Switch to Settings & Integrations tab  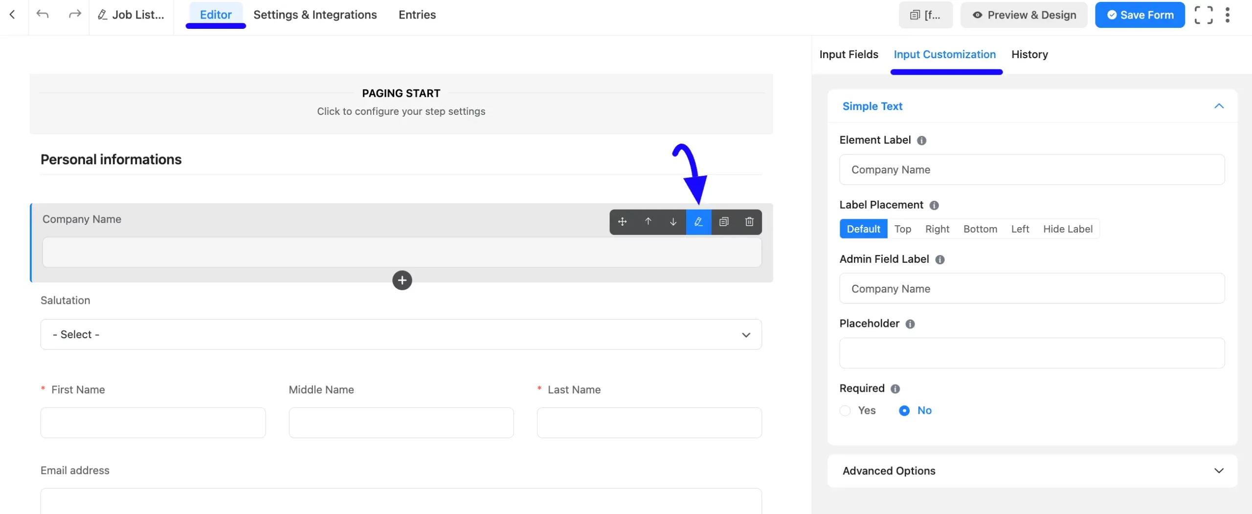point(315,15)
